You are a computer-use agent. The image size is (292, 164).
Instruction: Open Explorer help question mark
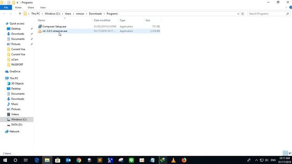pos(291,7)
